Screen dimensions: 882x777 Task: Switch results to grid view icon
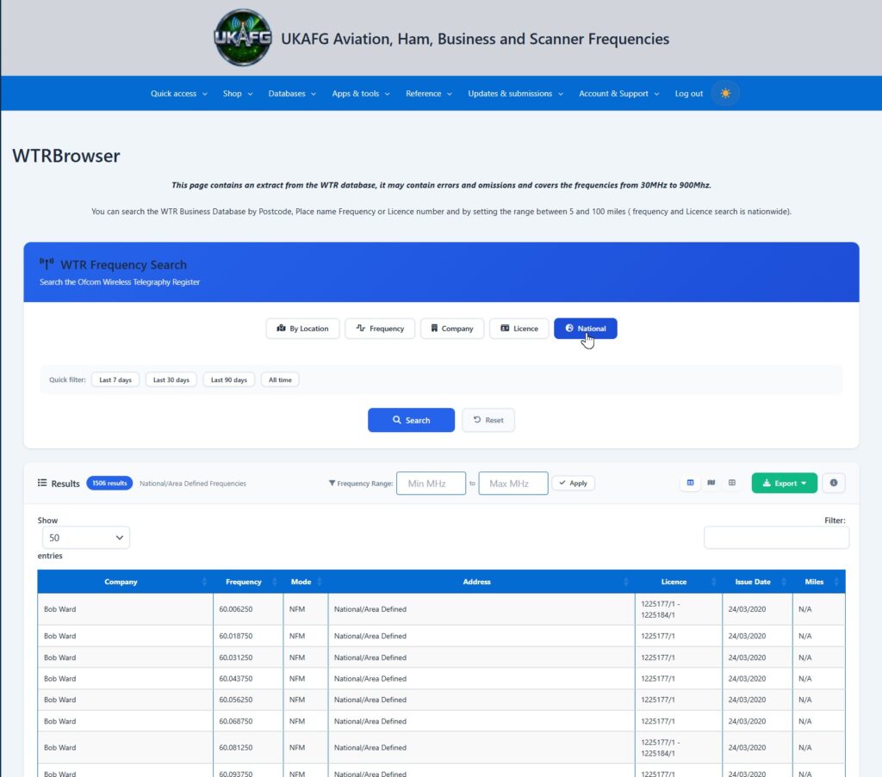(x=732, y=483)
